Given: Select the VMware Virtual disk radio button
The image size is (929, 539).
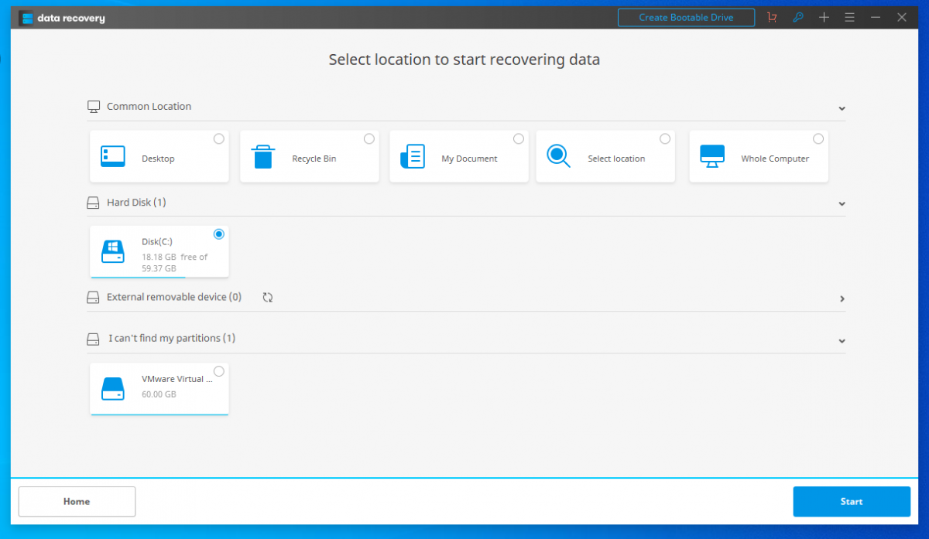Looking at the screenshot, I should [x=219, y=372].
